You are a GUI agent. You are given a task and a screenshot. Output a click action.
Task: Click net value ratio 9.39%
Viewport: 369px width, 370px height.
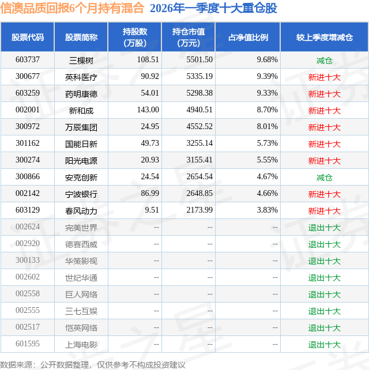pyautogui.click(x=268, y=77)
